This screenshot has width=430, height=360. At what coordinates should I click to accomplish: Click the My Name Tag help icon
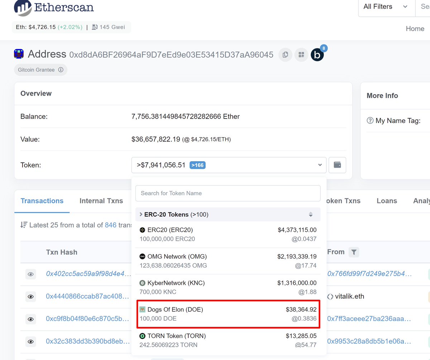[x=370, y=121]
